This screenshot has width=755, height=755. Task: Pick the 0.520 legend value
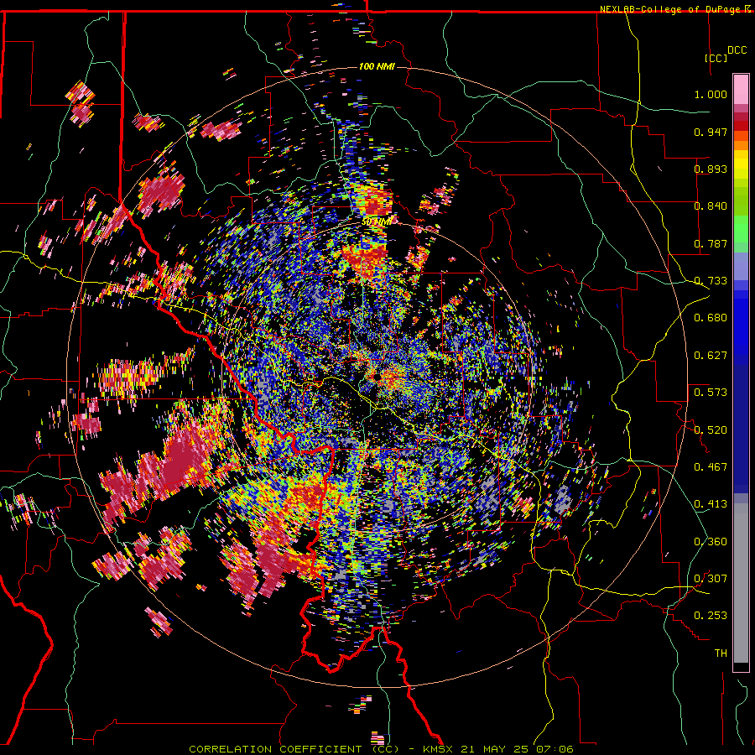(711, 430)
